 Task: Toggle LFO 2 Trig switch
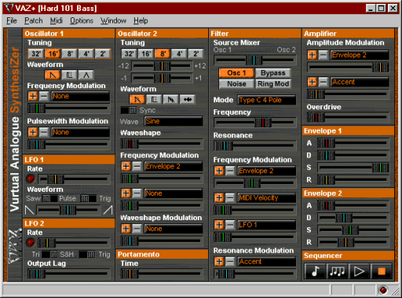pyautogui.click(x=87, y=254)
